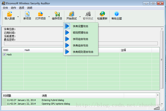Viewport: 166px width, 111px height.
Task: Select 字符组合攻击 menu entry
Action: [81, 39]
